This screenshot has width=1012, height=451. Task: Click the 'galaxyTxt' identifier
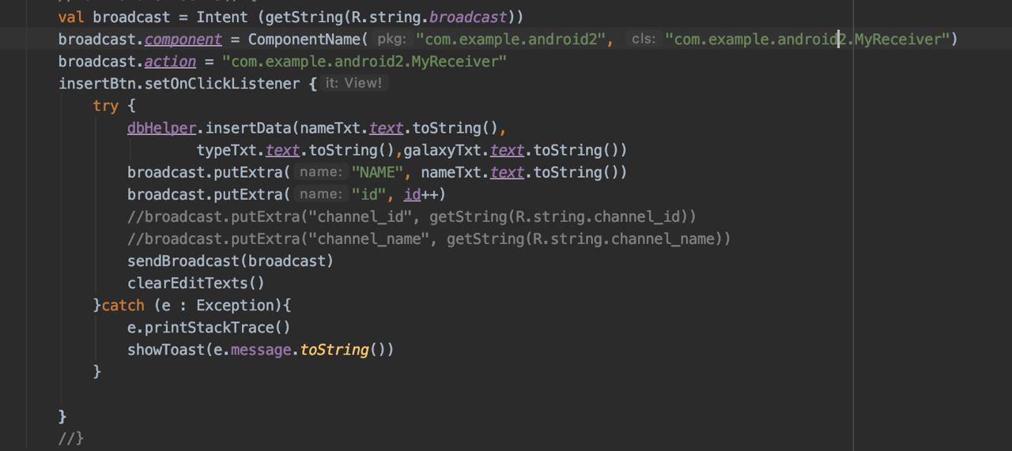point(442,149)
